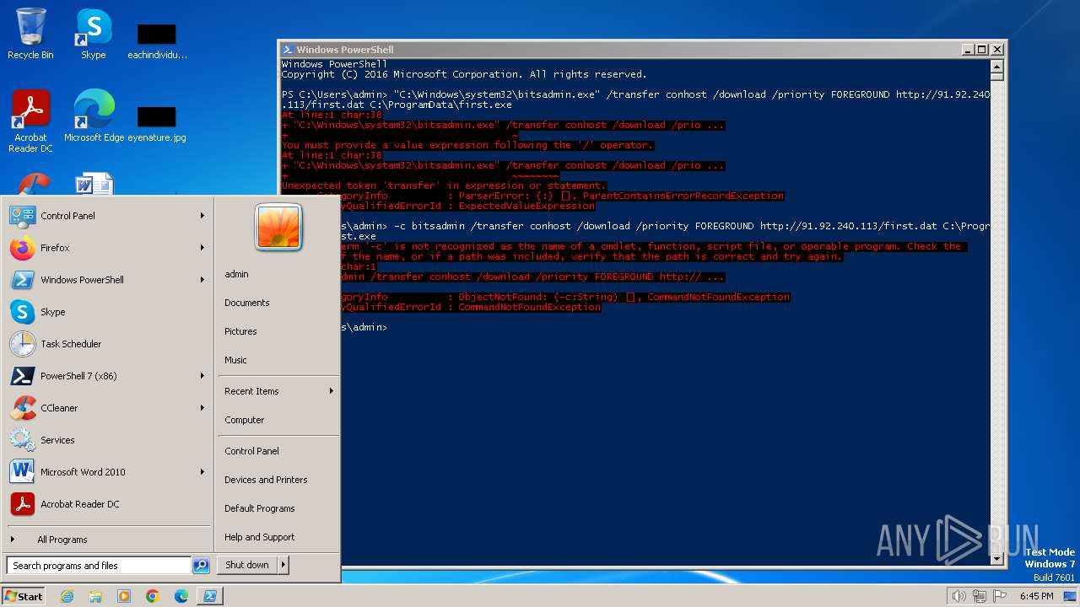Launch Skype from desktop shortcut
This screenshot has width=1080, height=607.
93,34
